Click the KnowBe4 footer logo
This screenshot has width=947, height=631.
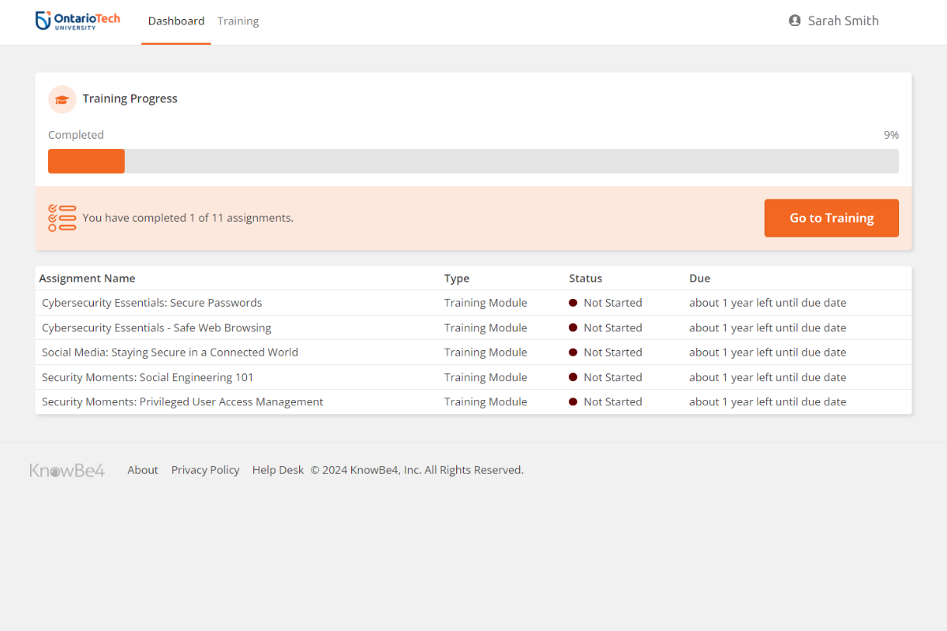tap(67, 470)
